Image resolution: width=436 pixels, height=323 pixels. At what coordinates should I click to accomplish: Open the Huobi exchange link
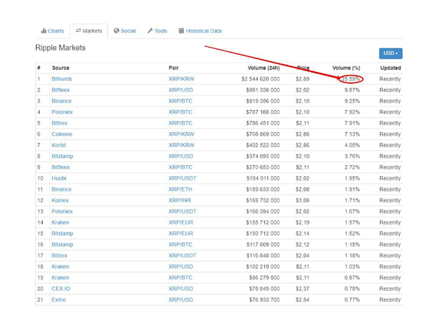tap(59, 178)
